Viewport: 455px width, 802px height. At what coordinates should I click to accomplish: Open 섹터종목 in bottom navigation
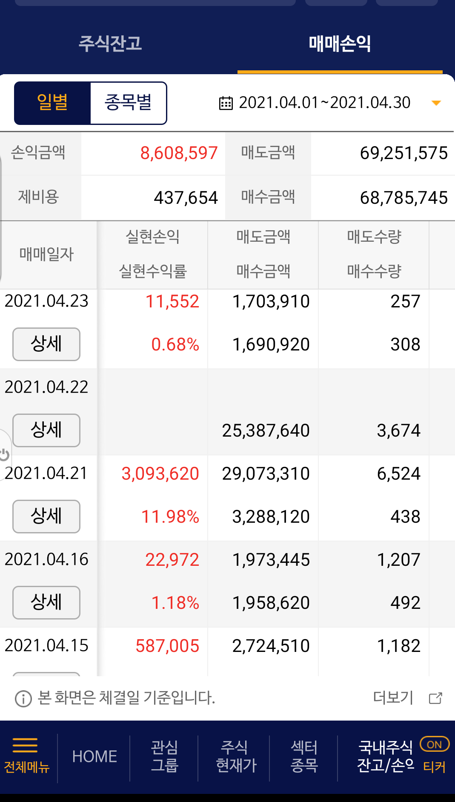[304, 756]
